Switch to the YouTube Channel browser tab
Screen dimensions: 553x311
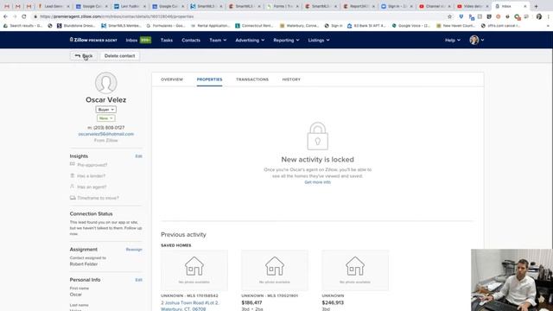[x=434, y=6]
